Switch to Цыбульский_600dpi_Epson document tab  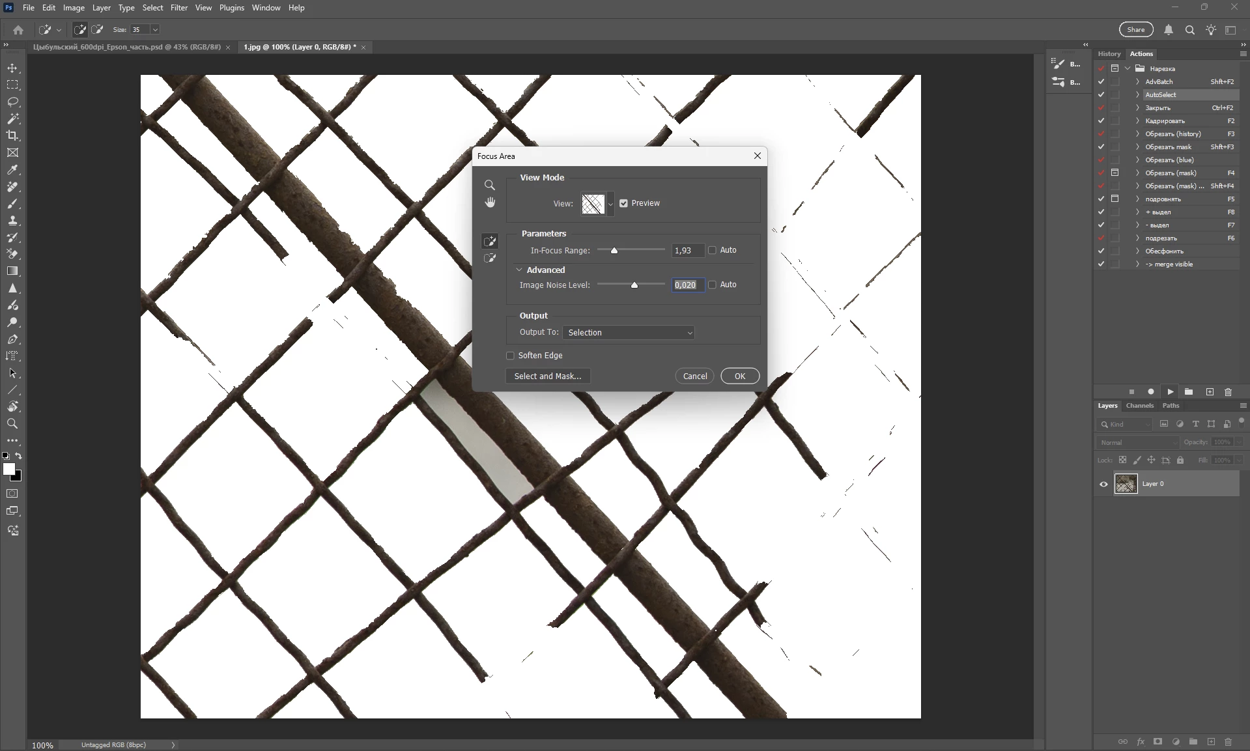pyautogui.click(x=127, y=47)
